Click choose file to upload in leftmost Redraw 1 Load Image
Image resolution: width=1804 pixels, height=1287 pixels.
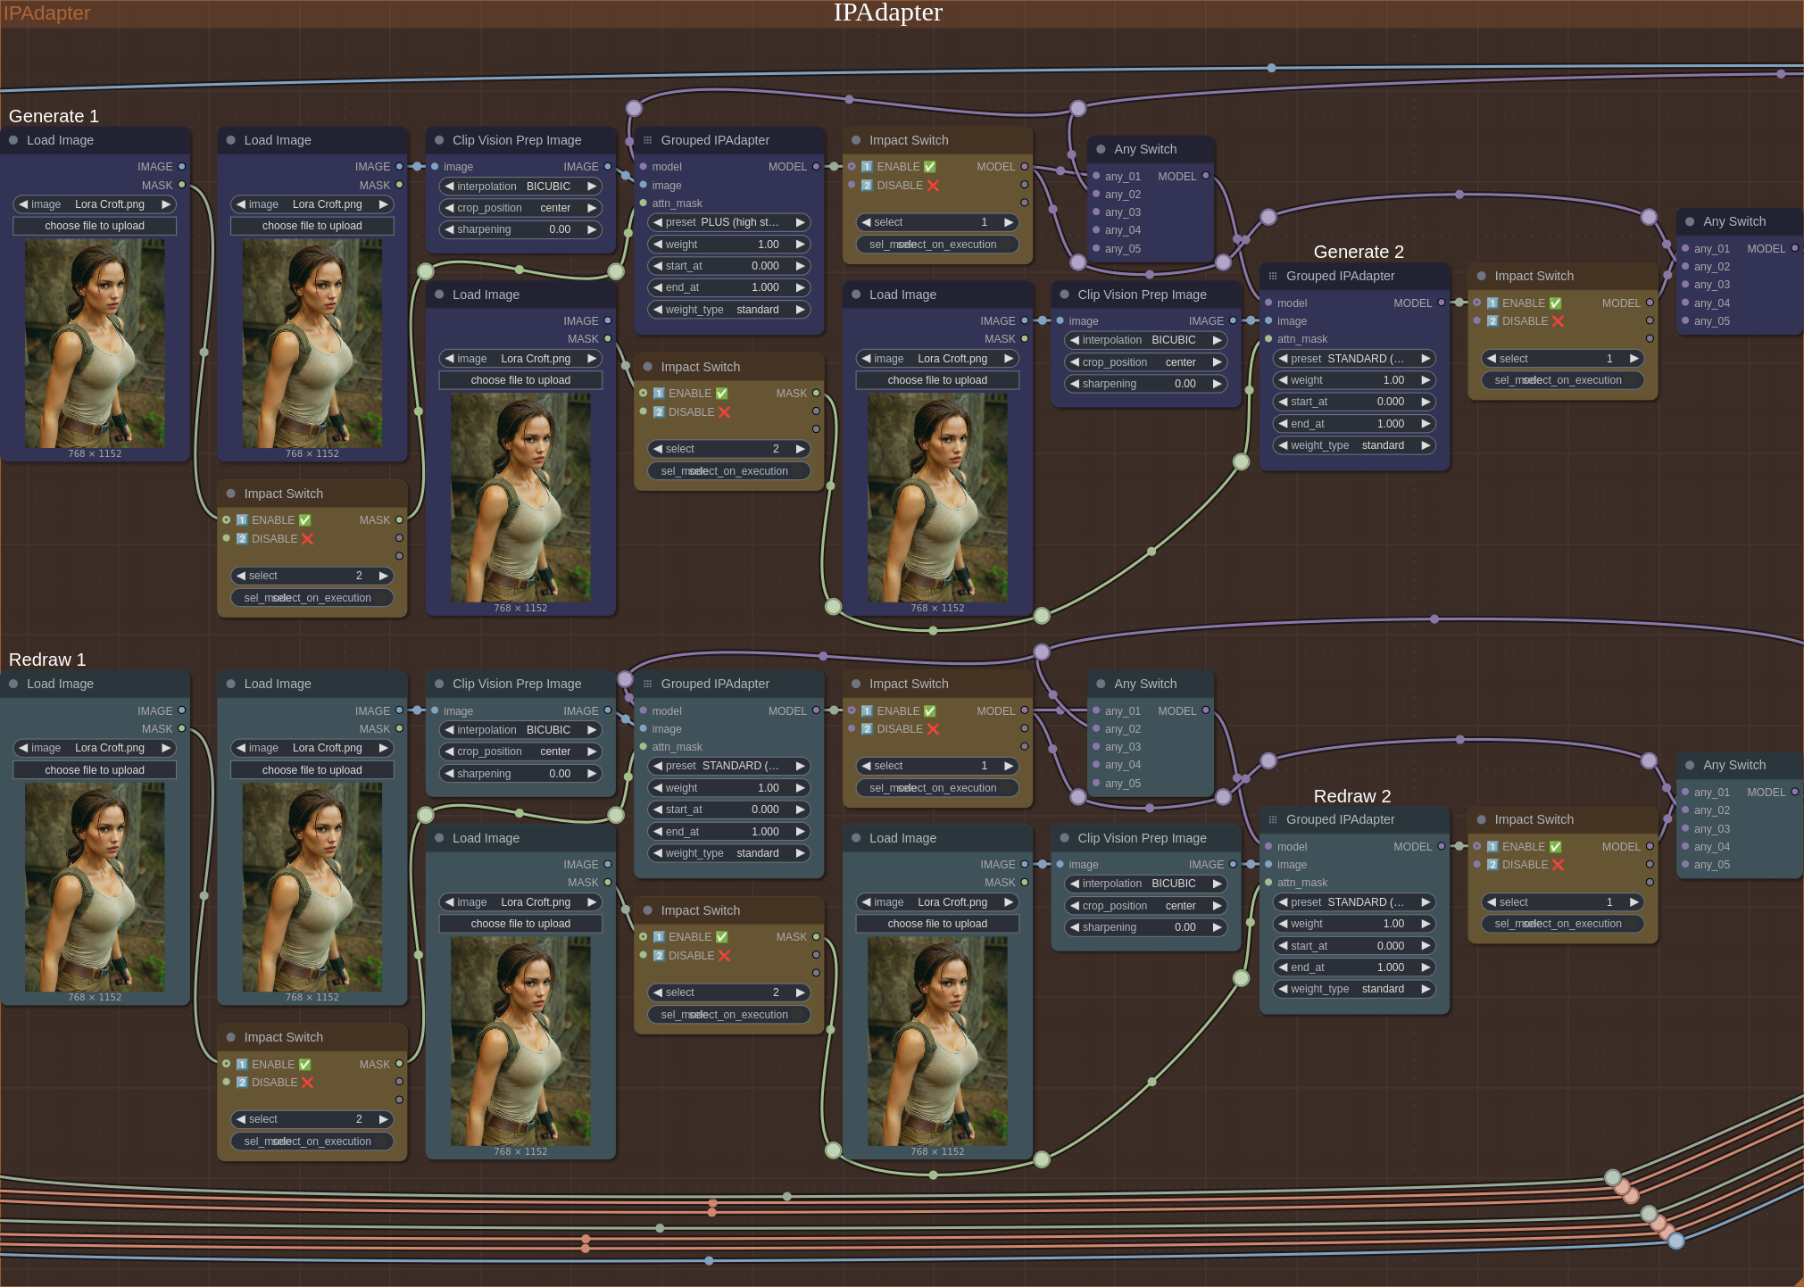tap(95, 770)
